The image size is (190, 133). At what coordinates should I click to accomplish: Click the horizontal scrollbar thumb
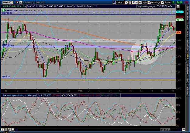(165, 130)
